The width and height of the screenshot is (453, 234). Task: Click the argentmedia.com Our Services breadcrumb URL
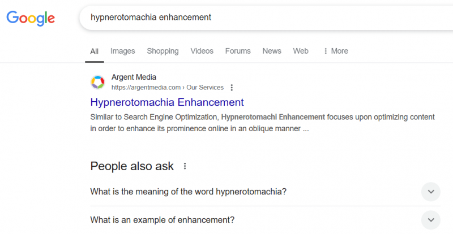(167, 88)
